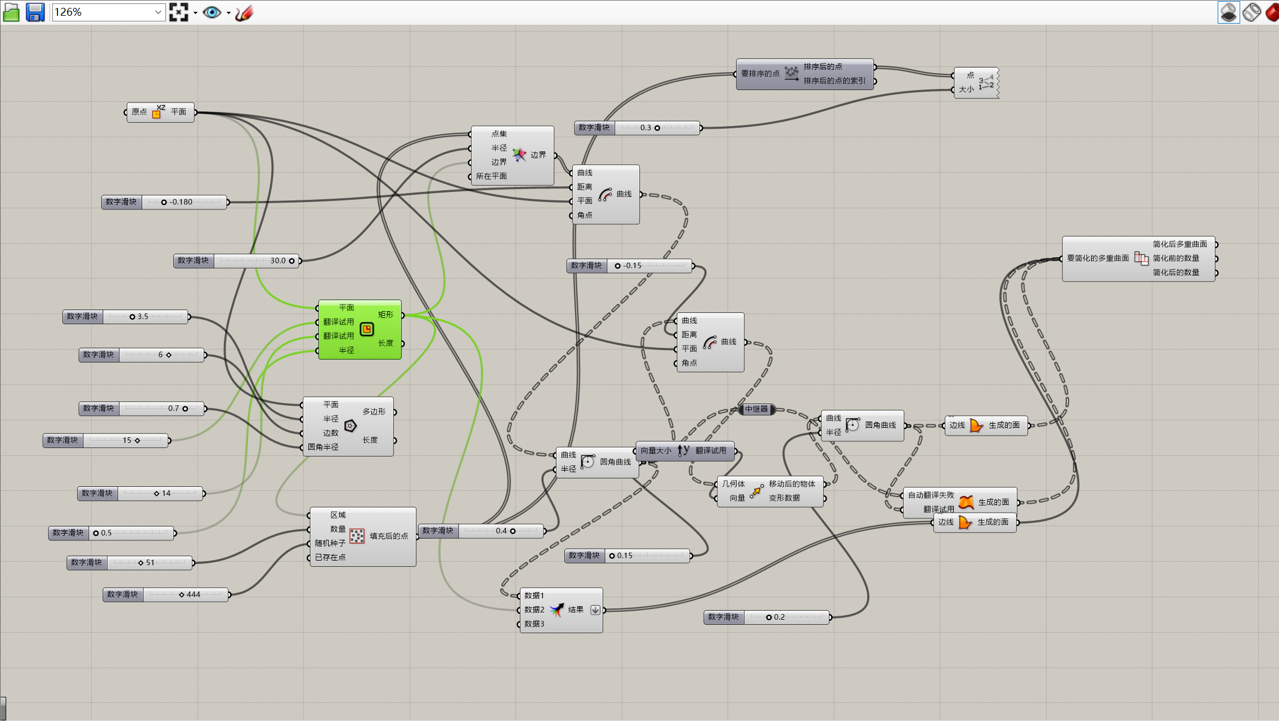This screenshot has height=721, width=1279.
Task: Click the Zoom Extents frame icon
Action: pyautogui.click(x=178, y=12)
